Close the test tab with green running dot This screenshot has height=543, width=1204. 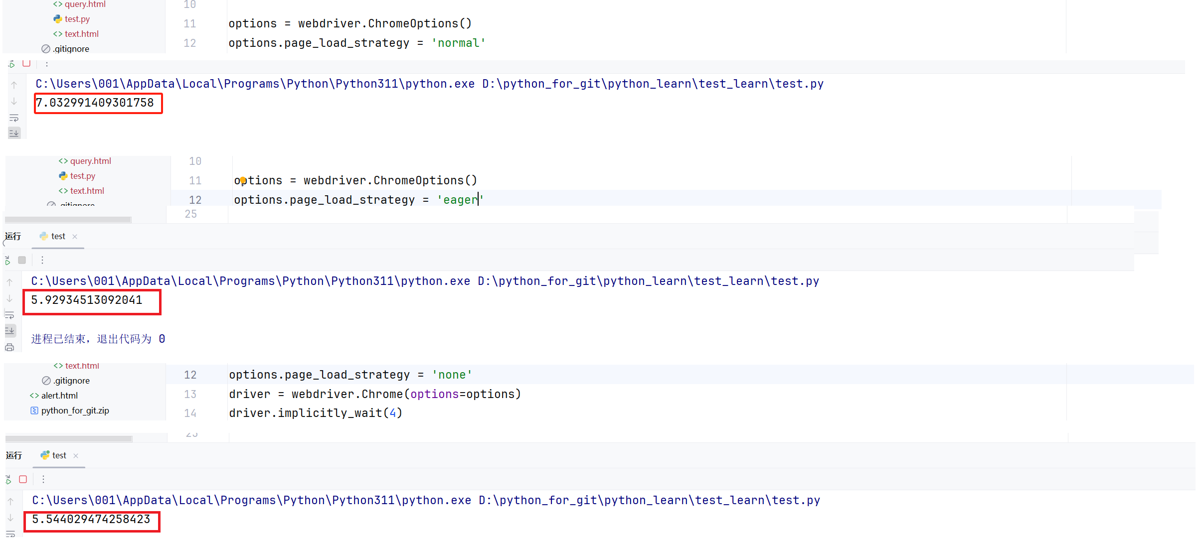(76, 456)
